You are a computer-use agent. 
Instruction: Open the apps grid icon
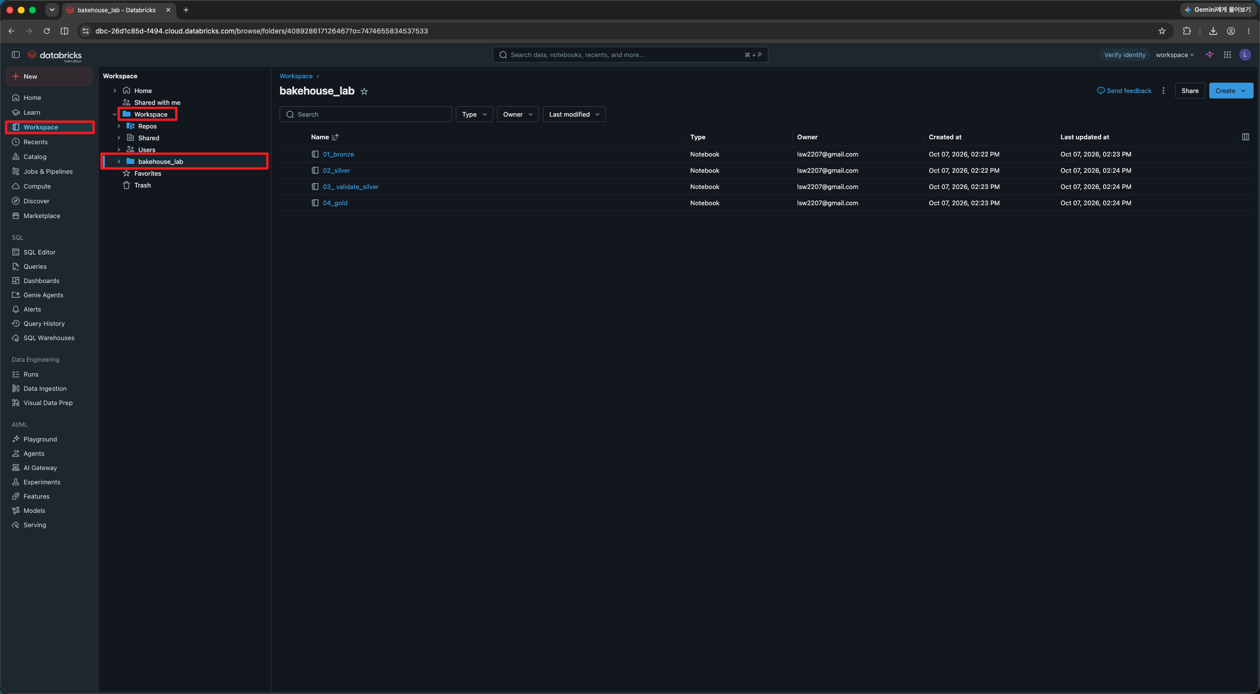point(1228,55)
